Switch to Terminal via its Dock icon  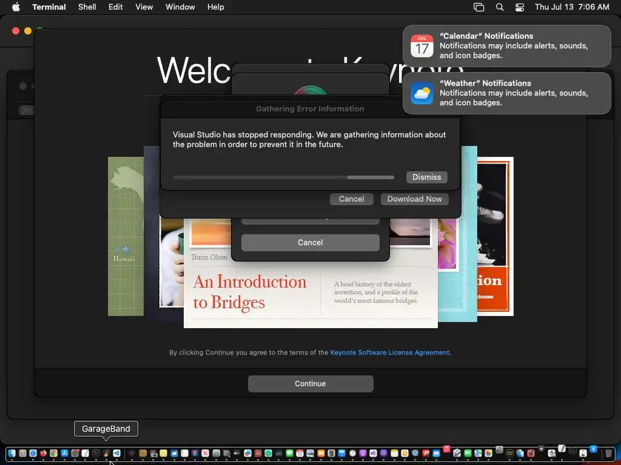tap(96, 453)
